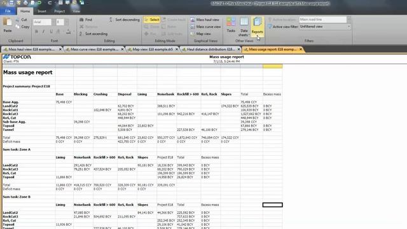Switch to the Home ribbon tab
This screenshot has width=407, height=229.
tap(25, 11)
